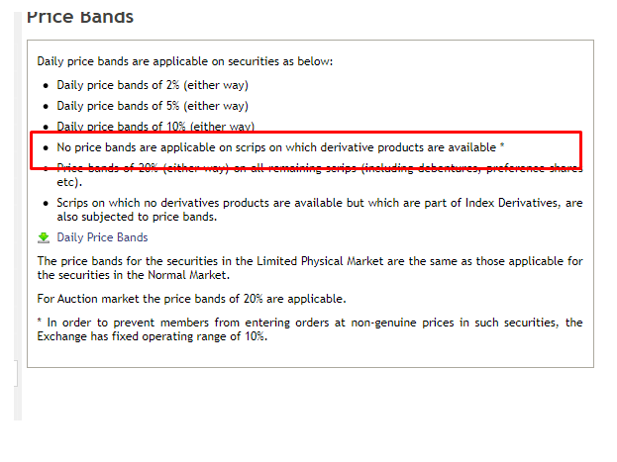Click the green download arrow icon
The height and width of the screenshot is (462, 617).
click(44, 237)
